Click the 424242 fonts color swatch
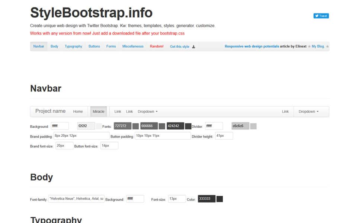The height and width of the screenshot is (223, 355). 175,126
